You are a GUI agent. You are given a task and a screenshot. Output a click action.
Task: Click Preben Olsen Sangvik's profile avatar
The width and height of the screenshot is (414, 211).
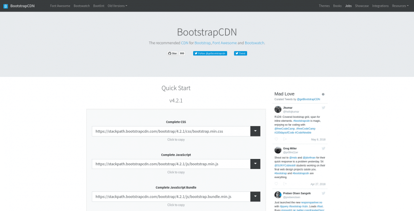[x=278, y=195]
